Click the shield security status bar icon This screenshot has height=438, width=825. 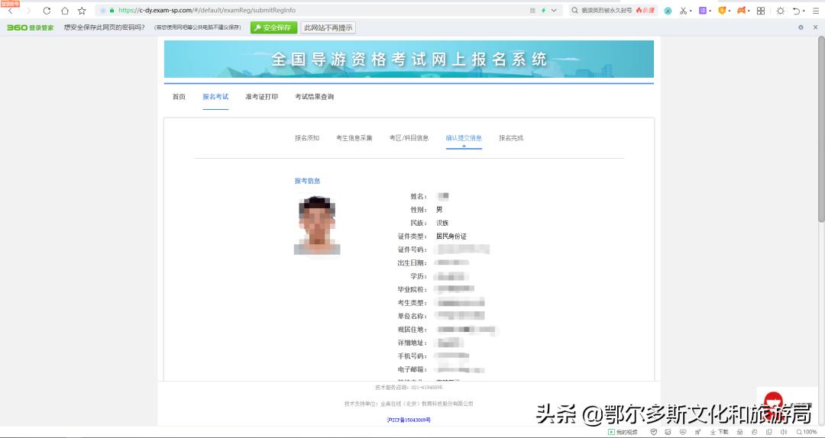coord(654,432)
